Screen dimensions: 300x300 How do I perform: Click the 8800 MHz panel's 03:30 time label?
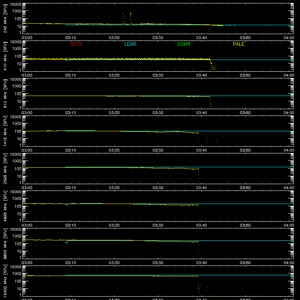(x=158, y=263)
